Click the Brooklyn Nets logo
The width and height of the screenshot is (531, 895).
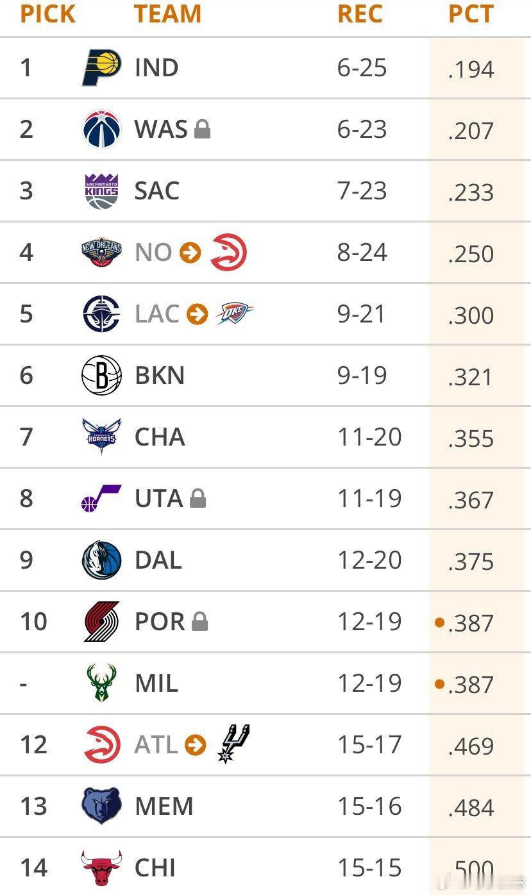tap(101, 376)
